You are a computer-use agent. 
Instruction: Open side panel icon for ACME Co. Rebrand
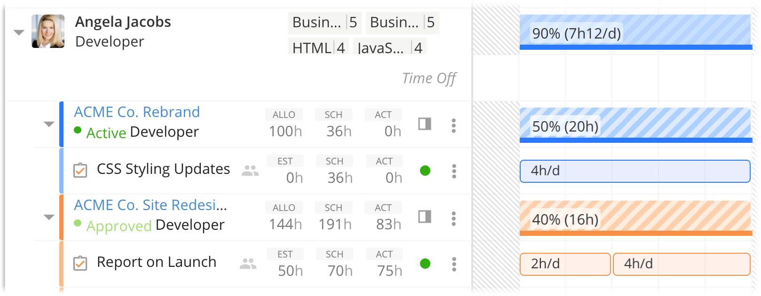[425, 124]
